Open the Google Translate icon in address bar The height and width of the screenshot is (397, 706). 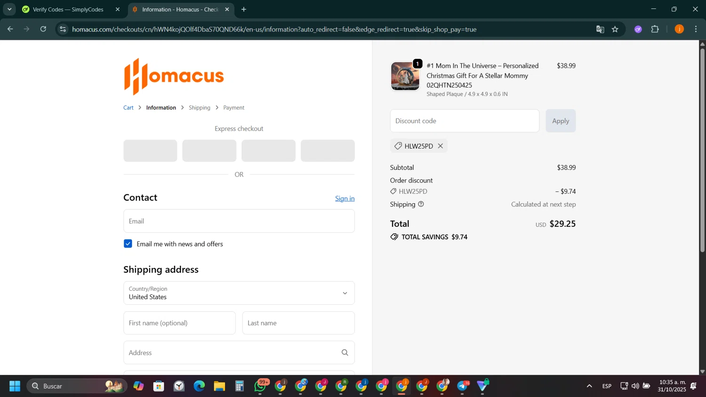point(600,29)
